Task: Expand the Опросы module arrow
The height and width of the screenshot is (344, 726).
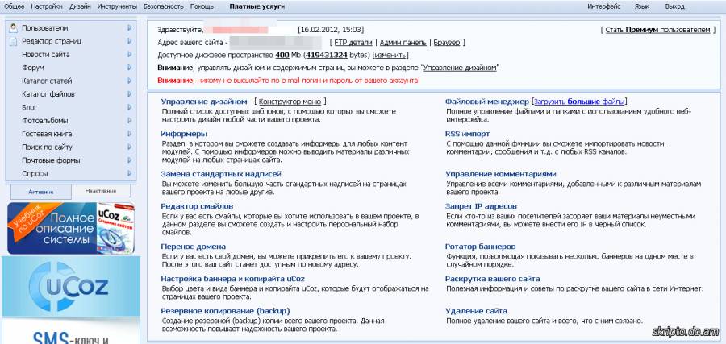Action: click(x=129, y=173)
